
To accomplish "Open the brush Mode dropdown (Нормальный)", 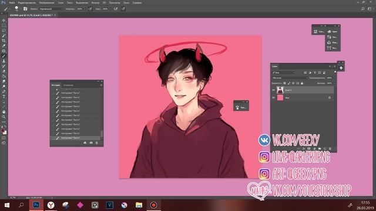I will [x=51, y=9].
